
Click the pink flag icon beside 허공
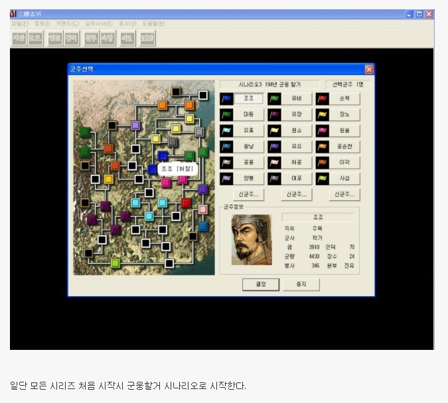pos(275,163)
